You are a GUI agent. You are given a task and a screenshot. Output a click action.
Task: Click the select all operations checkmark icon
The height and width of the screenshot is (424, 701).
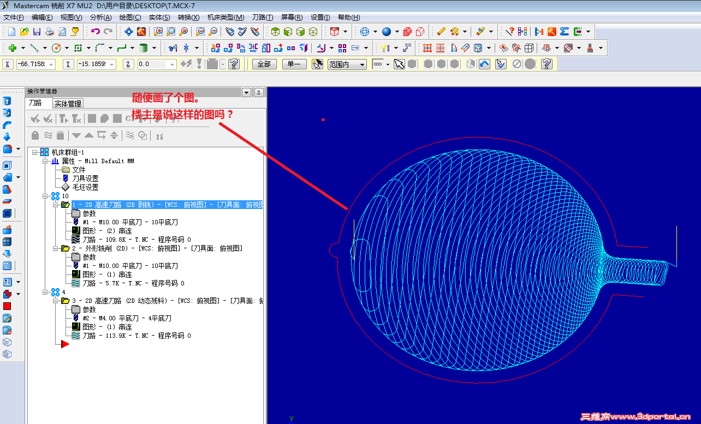coord(35,118)
